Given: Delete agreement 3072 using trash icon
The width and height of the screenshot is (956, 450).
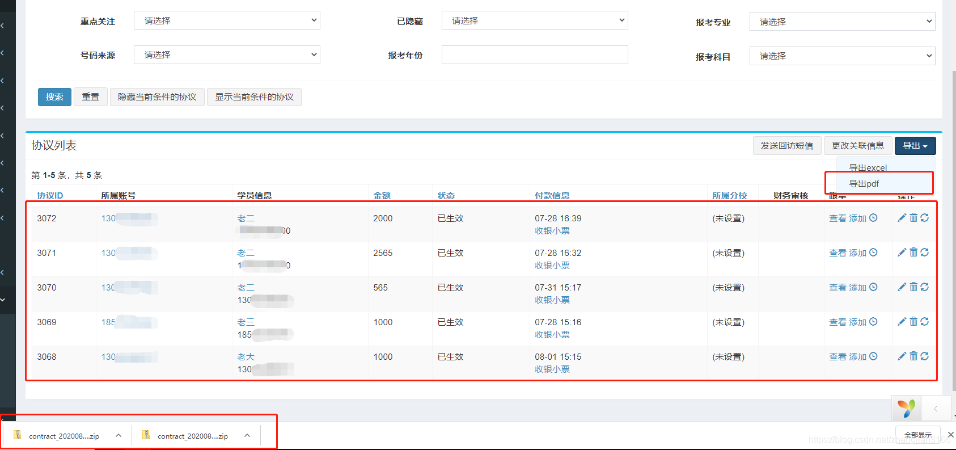Looking at the screenshot, I should click(913, 218).
